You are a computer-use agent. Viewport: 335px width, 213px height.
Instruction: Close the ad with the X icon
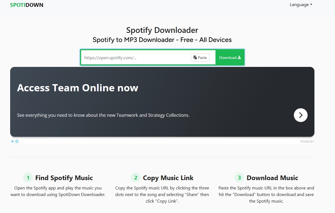12,141
